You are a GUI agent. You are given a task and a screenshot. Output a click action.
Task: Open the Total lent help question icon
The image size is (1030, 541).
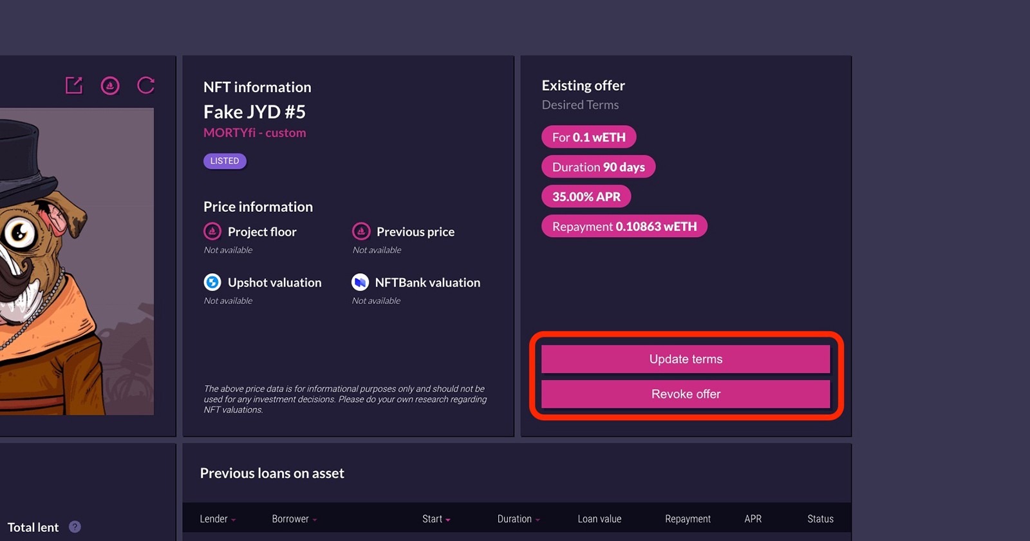(x=75, y=527)
